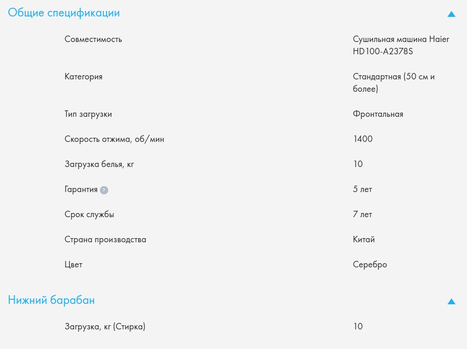Click the Нижний барабан heading

[52, 300]
